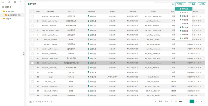
Task: Click the previous page arrow button
Action: click(x=187, y=101)
